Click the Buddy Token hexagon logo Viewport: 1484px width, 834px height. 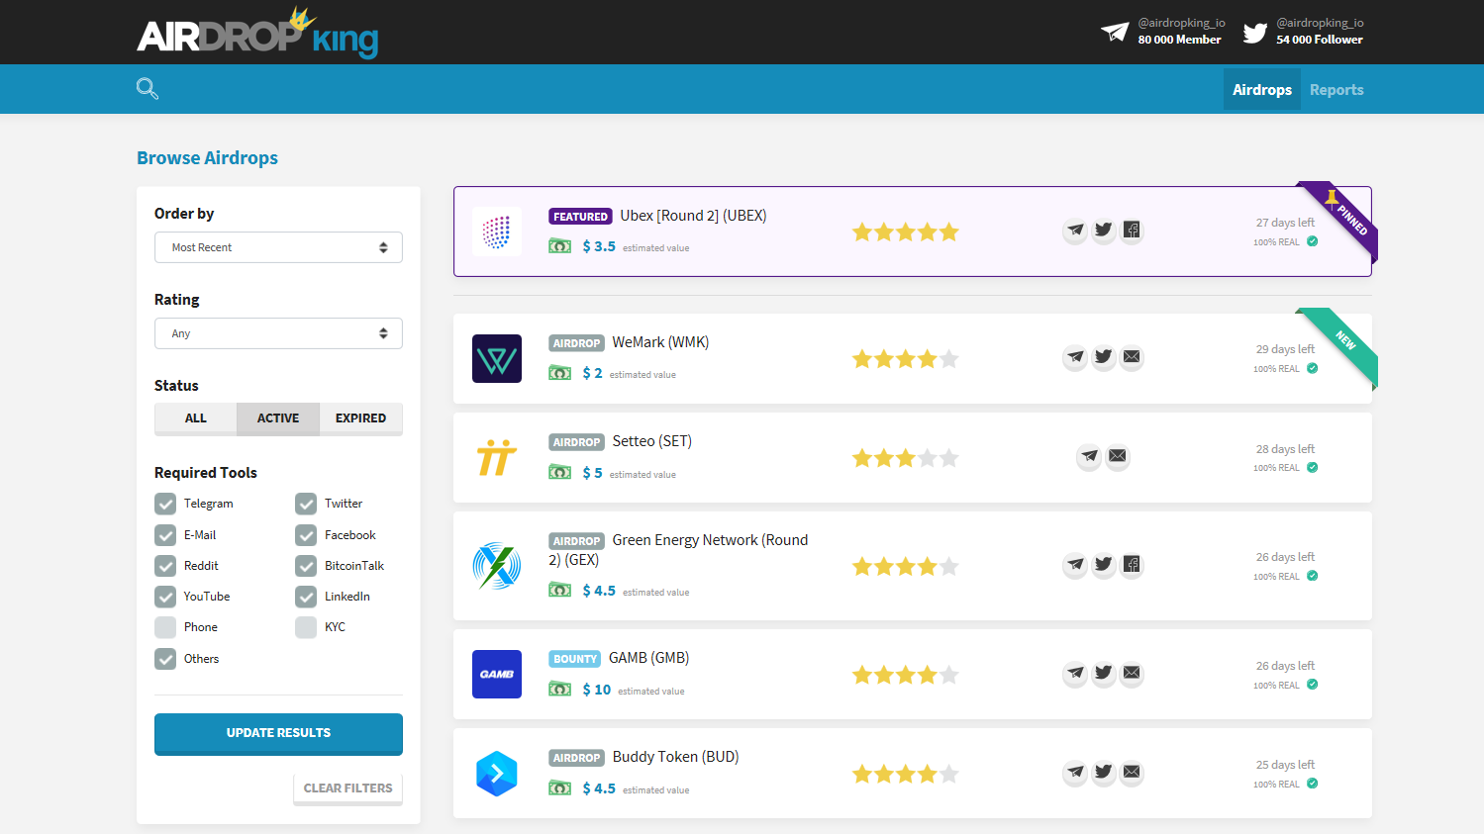coord(497,774)
